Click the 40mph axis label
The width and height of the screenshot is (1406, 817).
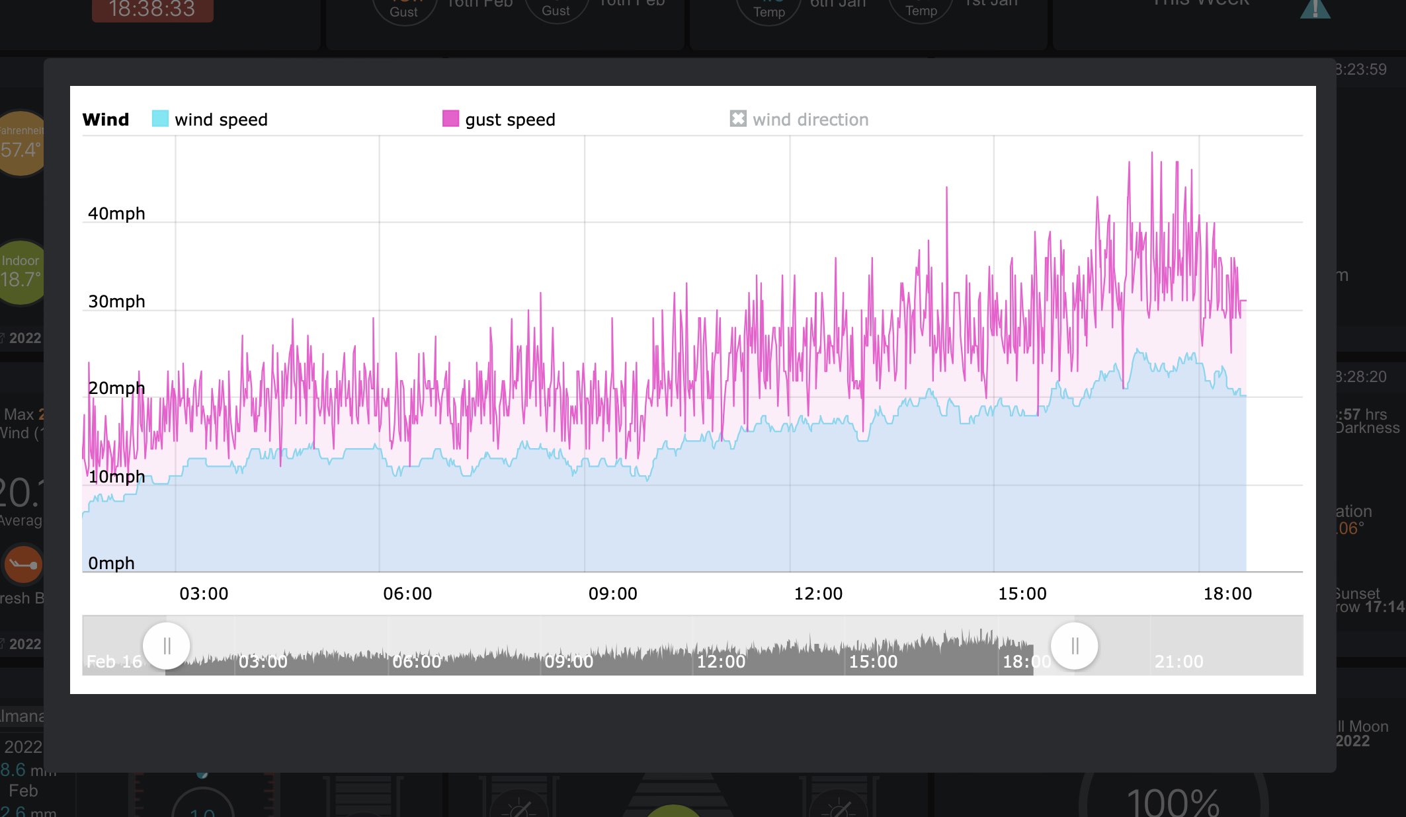coord(116,214)
